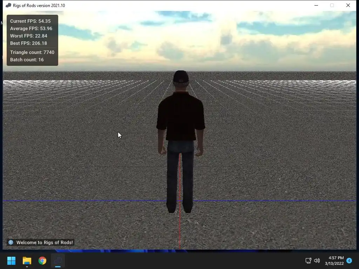Minimize the Rigs of Rods window
The width and height of the screenshot is (359, 269).
[x=316, y=5]
